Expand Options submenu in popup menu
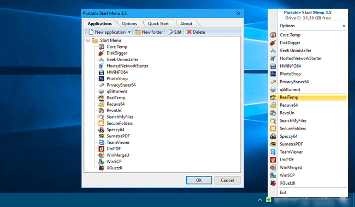The width and height of the screenshot is (355, 207). [344, 26]
